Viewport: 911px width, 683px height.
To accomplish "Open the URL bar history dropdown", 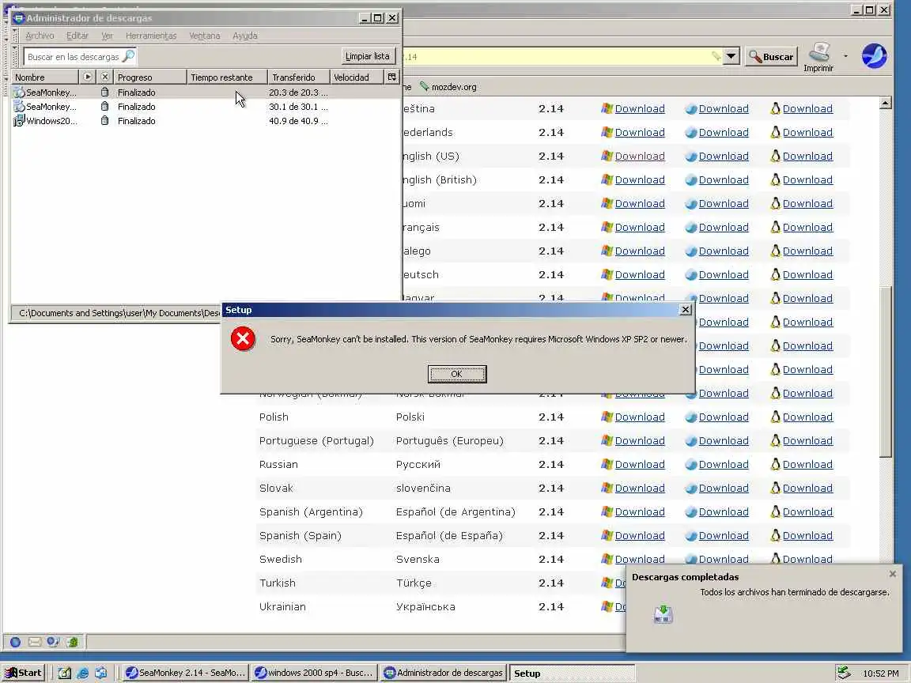I will click(x=731, y=56).
